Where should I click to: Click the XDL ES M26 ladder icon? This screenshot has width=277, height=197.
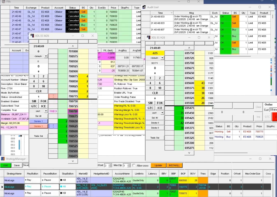(32, 36)
